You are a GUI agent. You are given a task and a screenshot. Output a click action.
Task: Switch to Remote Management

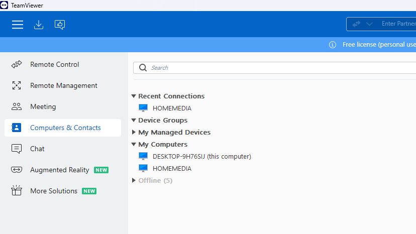click(63, 85)
